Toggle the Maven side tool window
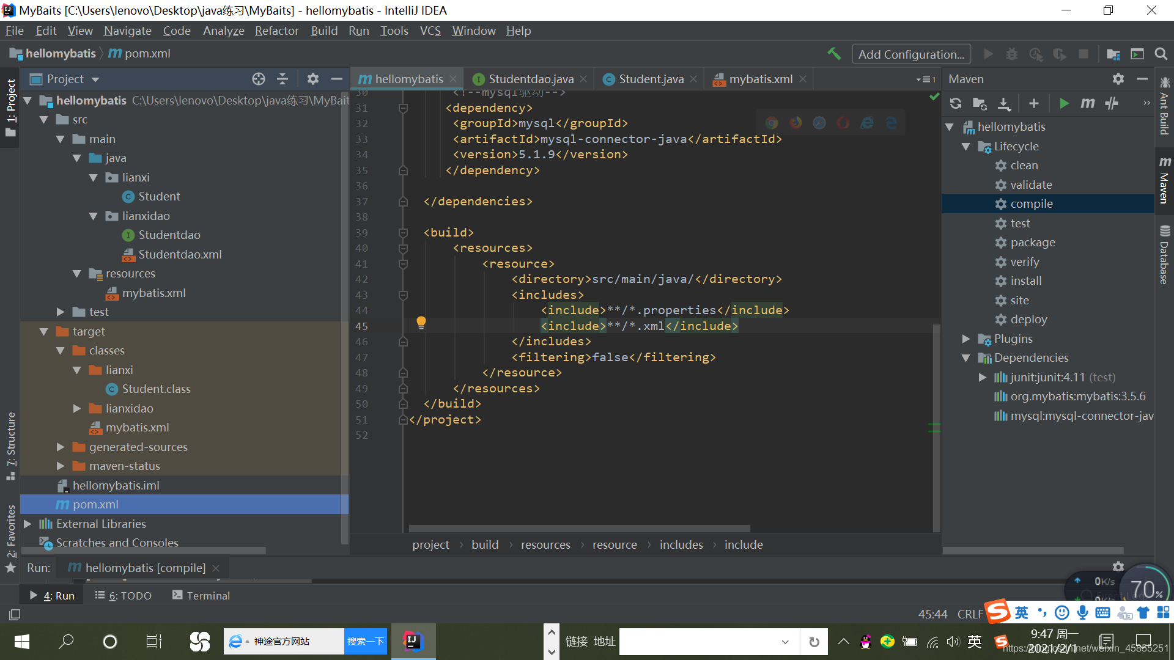1174x660 pixels. (1164, 180)
